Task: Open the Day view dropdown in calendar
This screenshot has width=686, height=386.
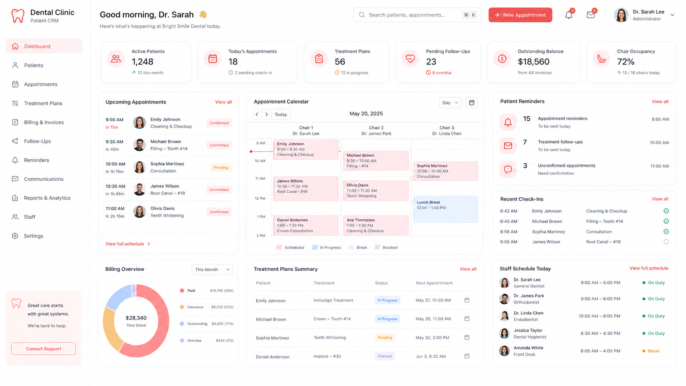Action: 450,103
